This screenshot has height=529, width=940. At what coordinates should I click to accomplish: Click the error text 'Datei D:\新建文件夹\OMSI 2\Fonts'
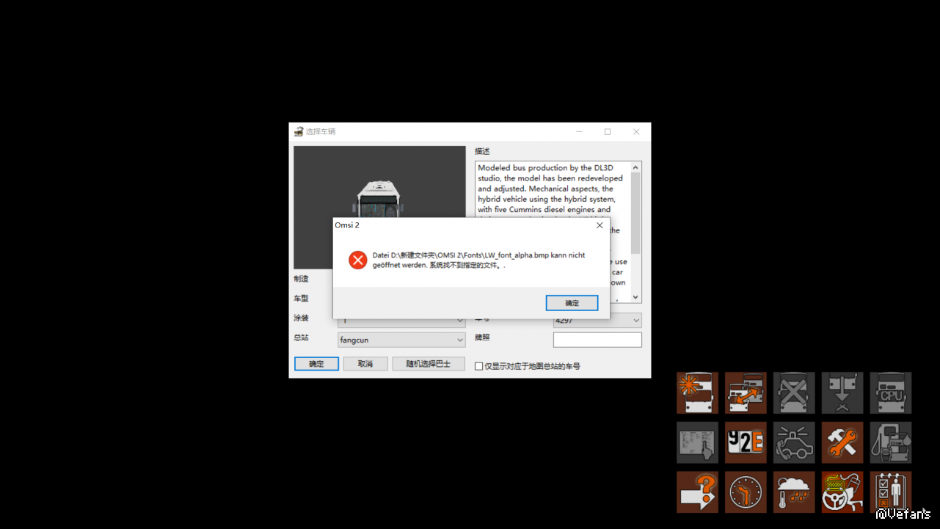tap(478, 260)
